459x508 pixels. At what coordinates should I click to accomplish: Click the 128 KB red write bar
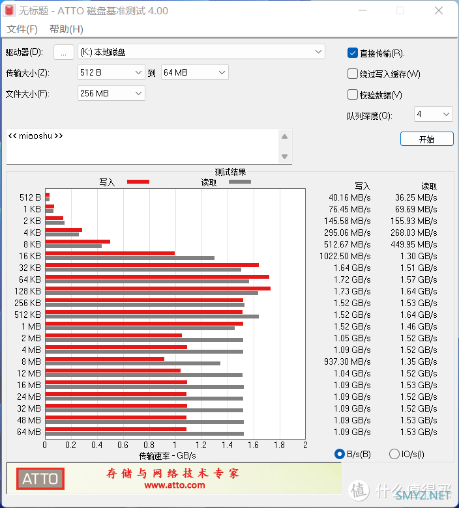(x=158, y=289)
